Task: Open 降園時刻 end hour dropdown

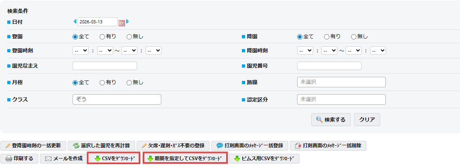Action: coord(354,51)
